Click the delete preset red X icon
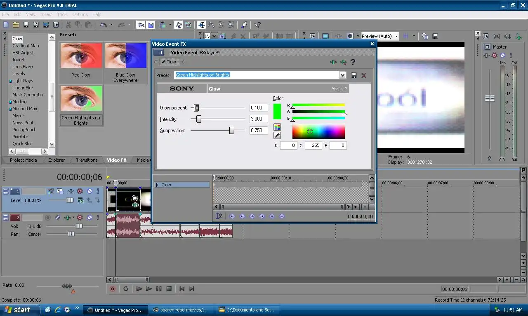This screenshot has width=528, height=316. point(364,75)
